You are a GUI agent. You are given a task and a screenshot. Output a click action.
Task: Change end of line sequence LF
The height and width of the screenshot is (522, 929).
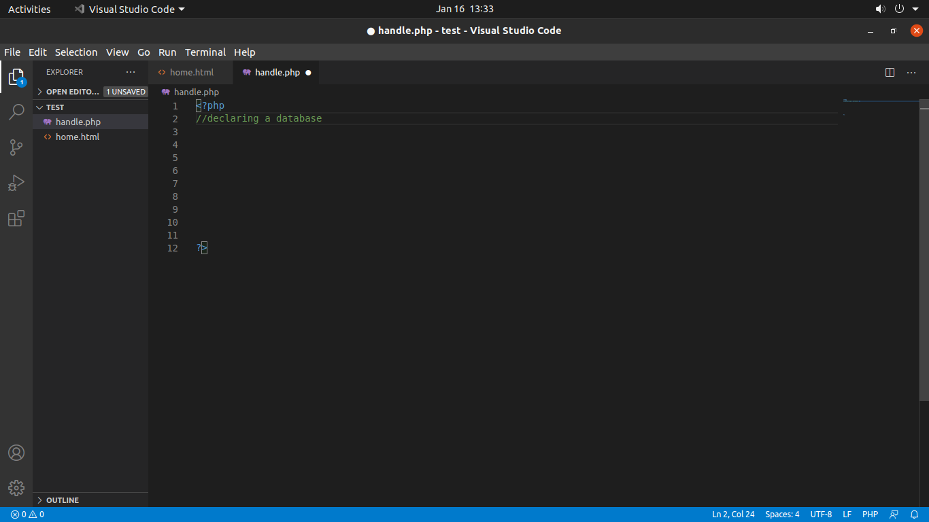847,515
